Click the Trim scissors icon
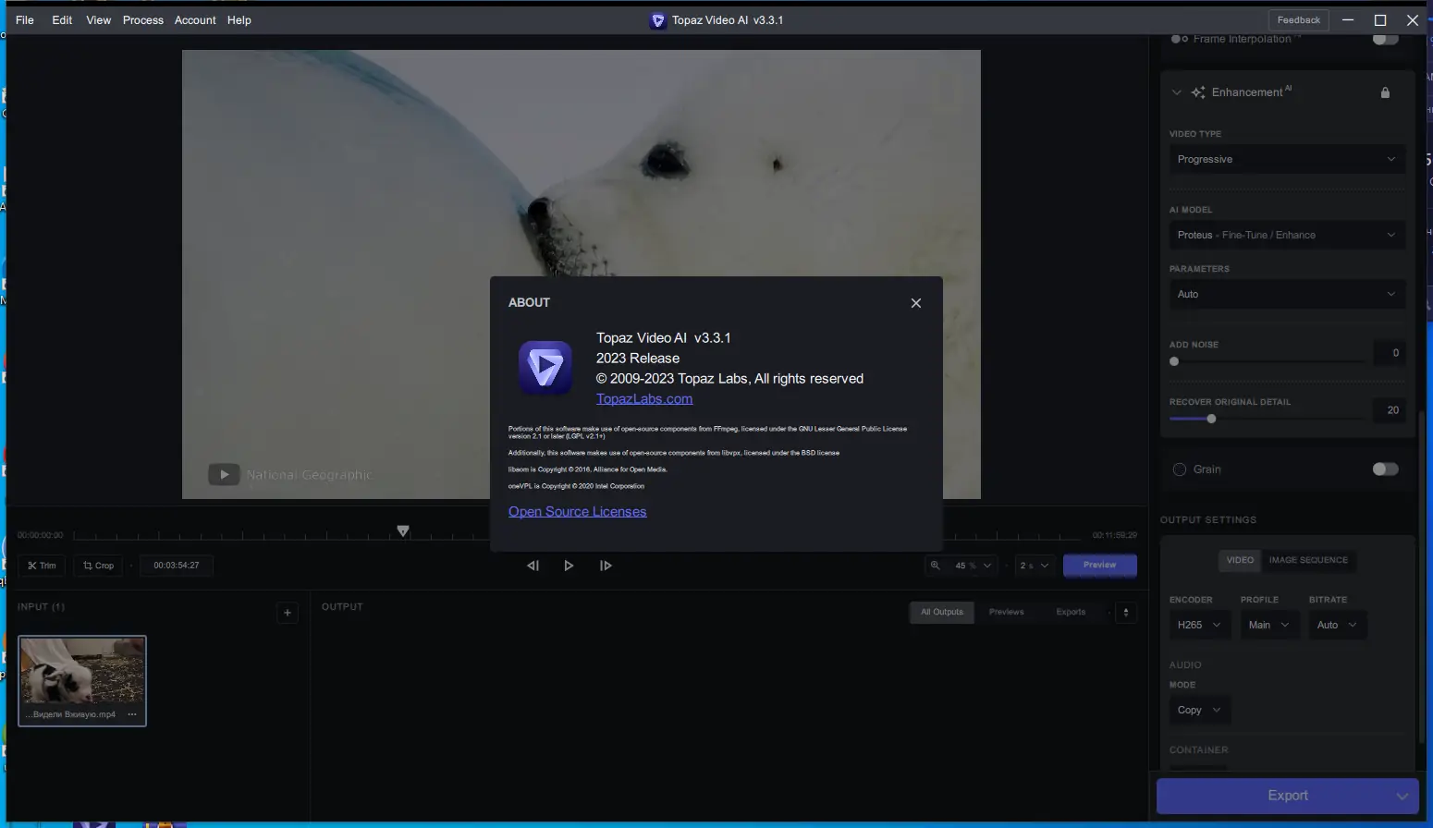 32,566
